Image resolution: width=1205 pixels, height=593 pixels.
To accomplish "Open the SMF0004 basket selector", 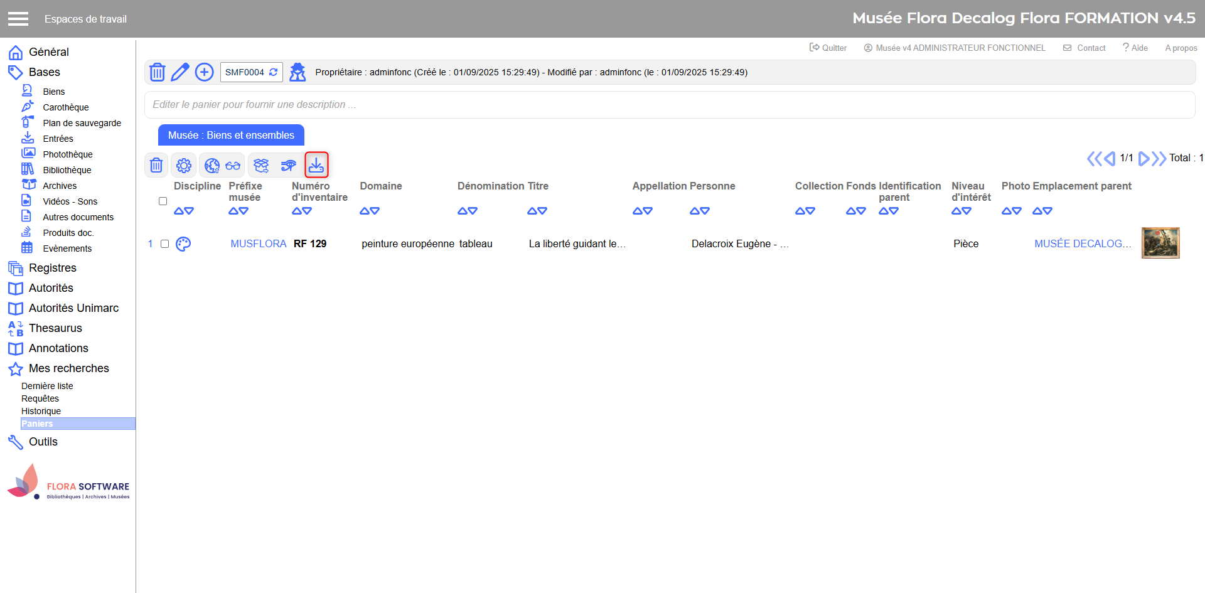I will click(x=251, y=72).
